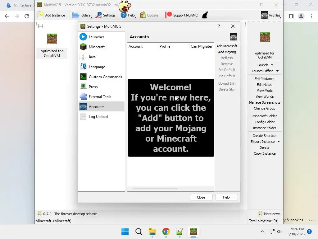This screenshot has width=318, height=239.
Task: Click the Help button in Settings dialog
Action: click(x=226, y=197)
